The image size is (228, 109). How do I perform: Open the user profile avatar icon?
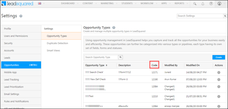(x=219, y=4)
